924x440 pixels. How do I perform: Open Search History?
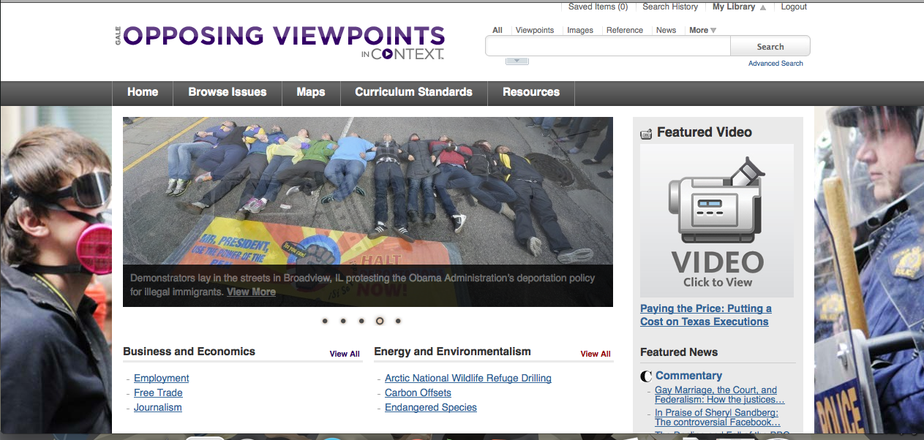(670, 7)
